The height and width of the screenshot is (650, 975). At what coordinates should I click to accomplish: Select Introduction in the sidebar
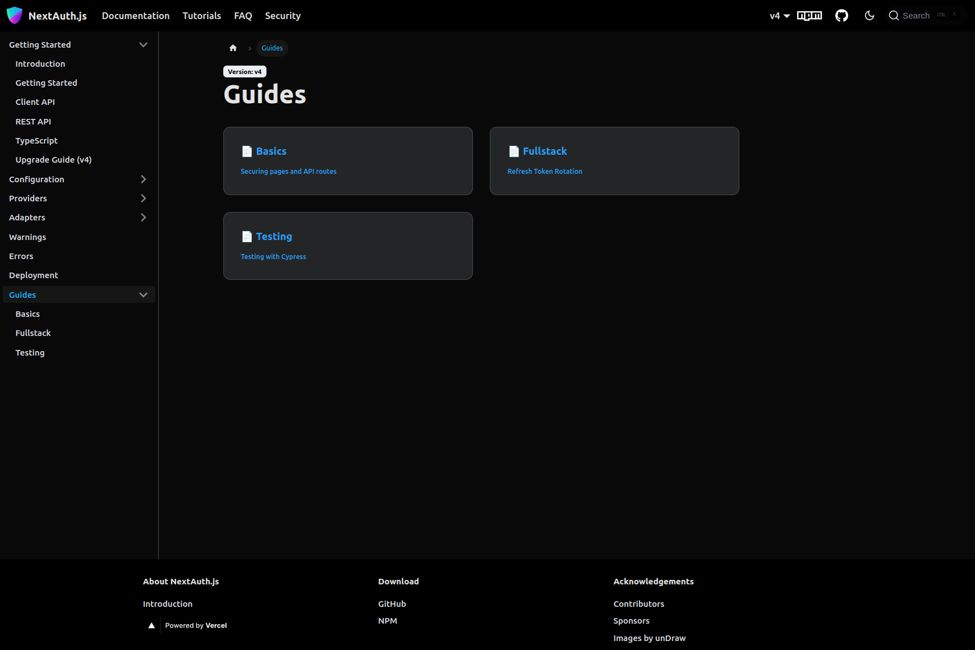[x=40, y=64]
